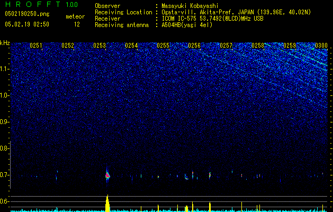The height and width of the screenshot is (212, 333).
Task: Click frequency axis value 0.7
Action: (4, 175)
